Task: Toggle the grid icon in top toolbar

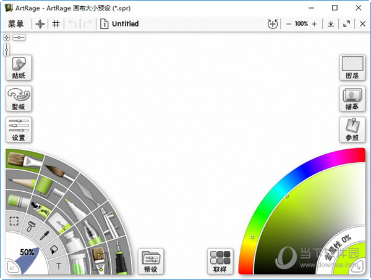Action: click(x=56, y=24)
